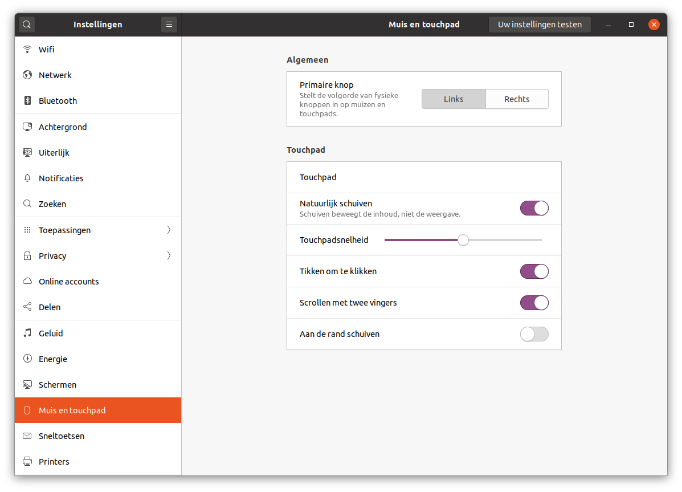
Task: Click the Bluetooth icon in sidebar
Action: point(27,101)
